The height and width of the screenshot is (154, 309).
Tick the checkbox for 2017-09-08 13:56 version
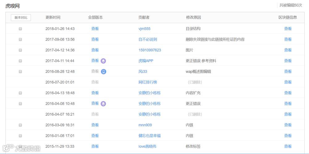click(20, 40)
